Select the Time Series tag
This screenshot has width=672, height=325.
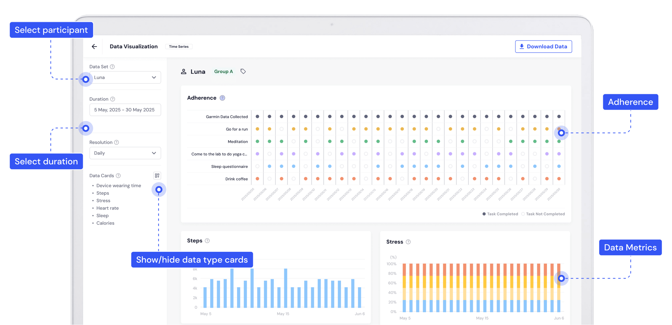pos(179,46)
